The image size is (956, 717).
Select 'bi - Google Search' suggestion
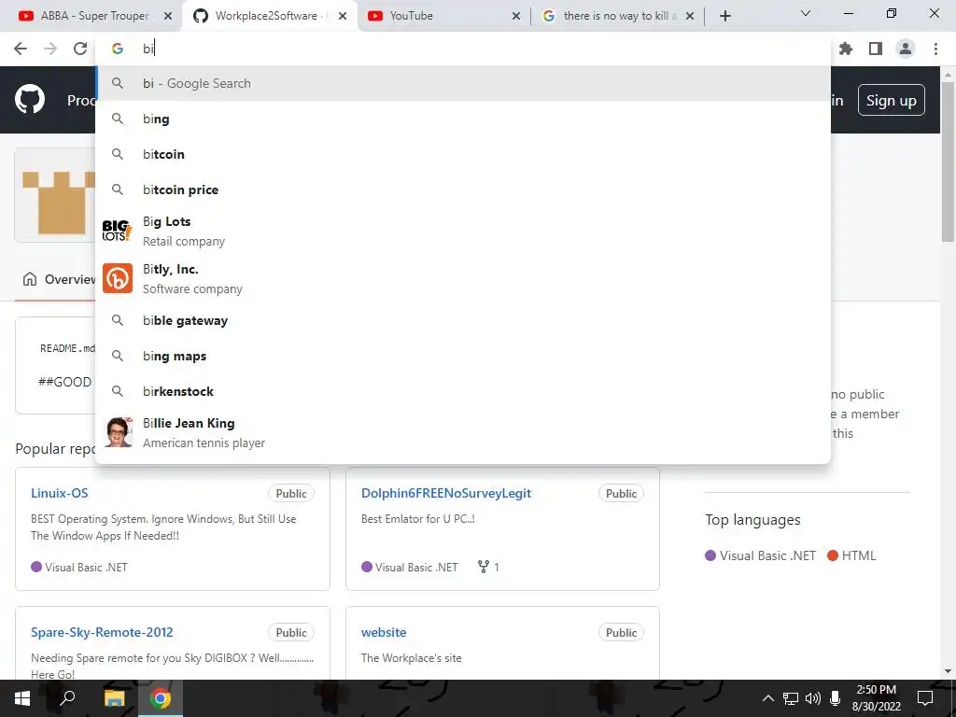tap(463, 83)
